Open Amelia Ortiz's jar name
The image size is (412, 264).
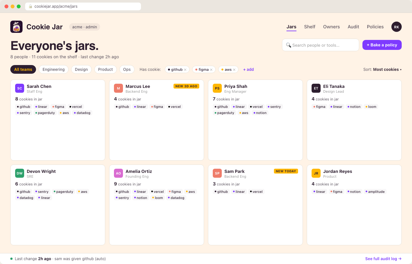pos(139,171)
